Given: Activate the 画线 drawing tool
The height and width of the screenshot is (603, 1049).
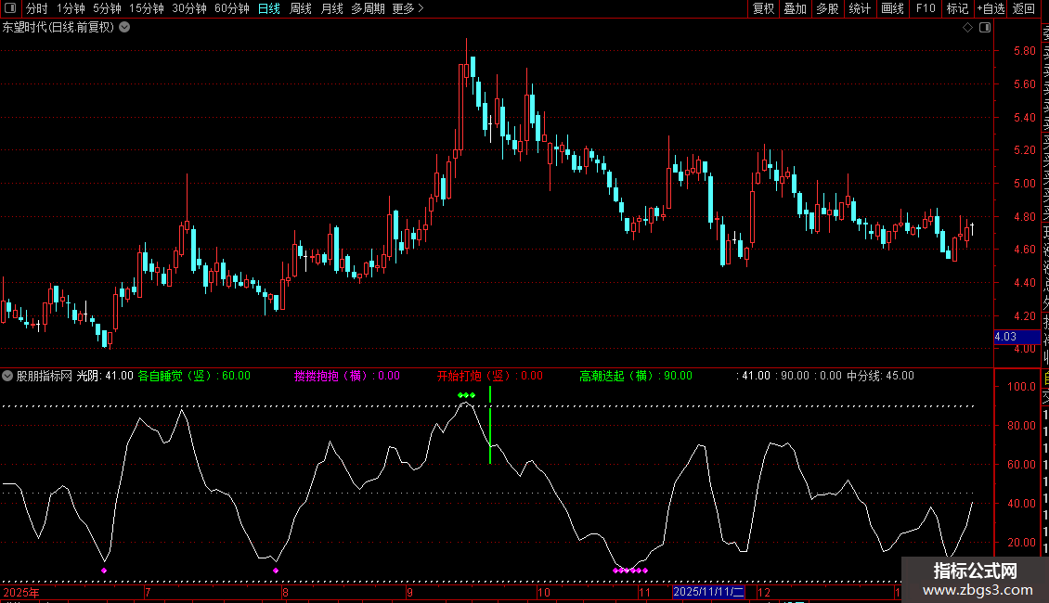Looking at the screenshot, I should [892, 8].
